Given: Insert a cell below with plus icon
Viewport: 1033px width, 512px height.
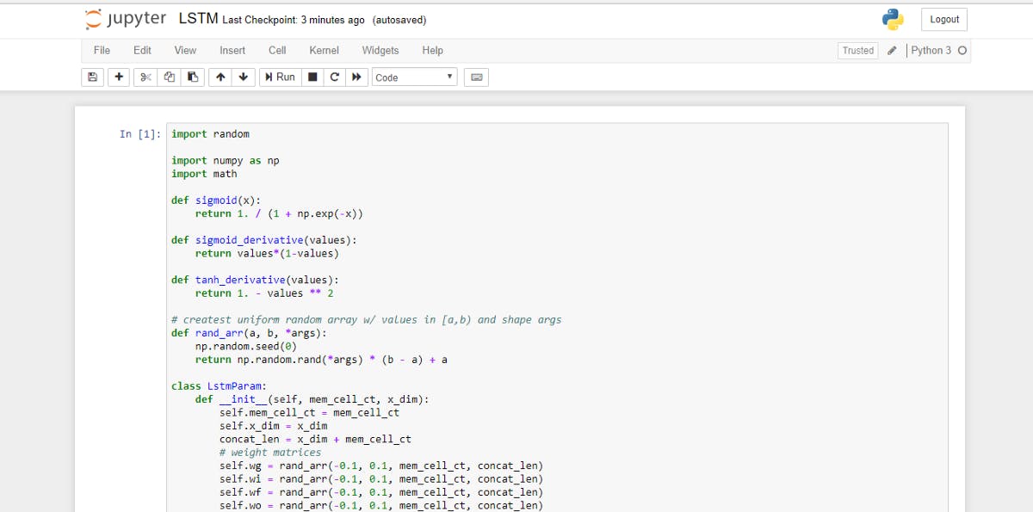Looking at the screenshot, I should 119,77.
